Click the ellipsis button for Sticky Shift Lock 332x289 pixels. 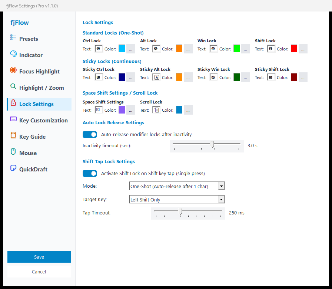pos(303,78)
